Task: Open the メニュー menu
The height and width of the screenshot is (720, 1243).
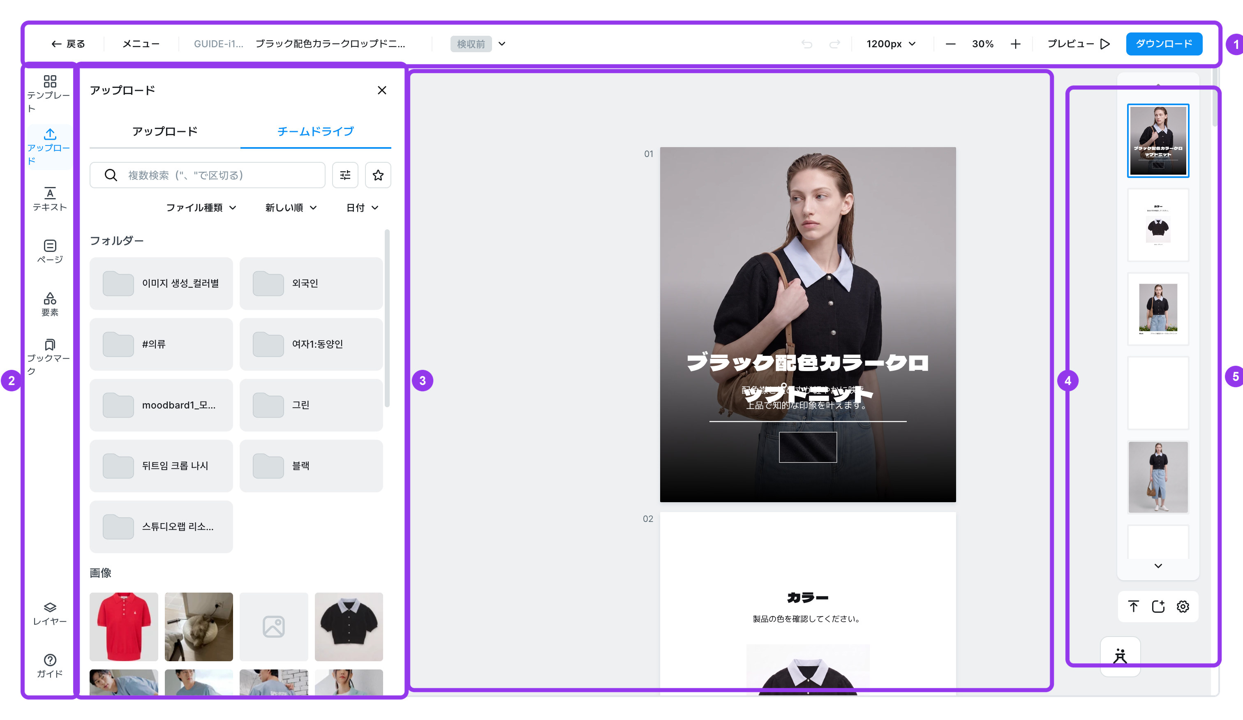Action: click(141, 44)
